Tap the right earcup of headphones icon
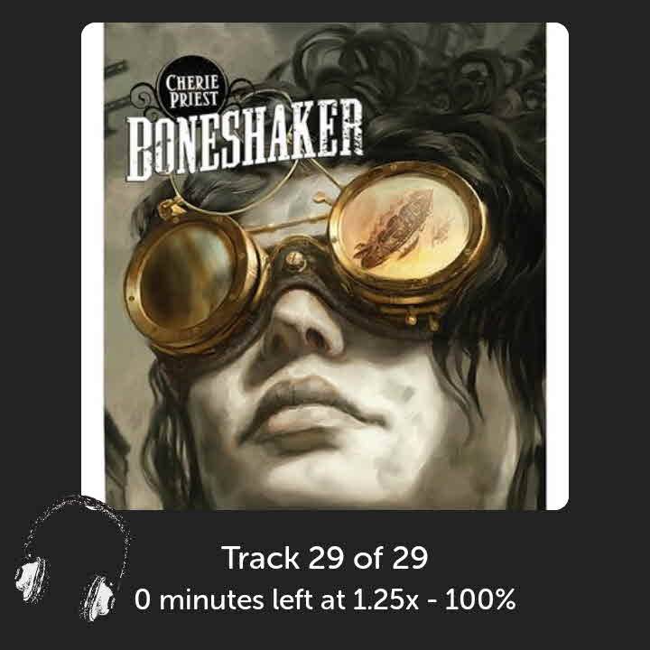This screenshot has height=650, width=650. pos(98,597)
